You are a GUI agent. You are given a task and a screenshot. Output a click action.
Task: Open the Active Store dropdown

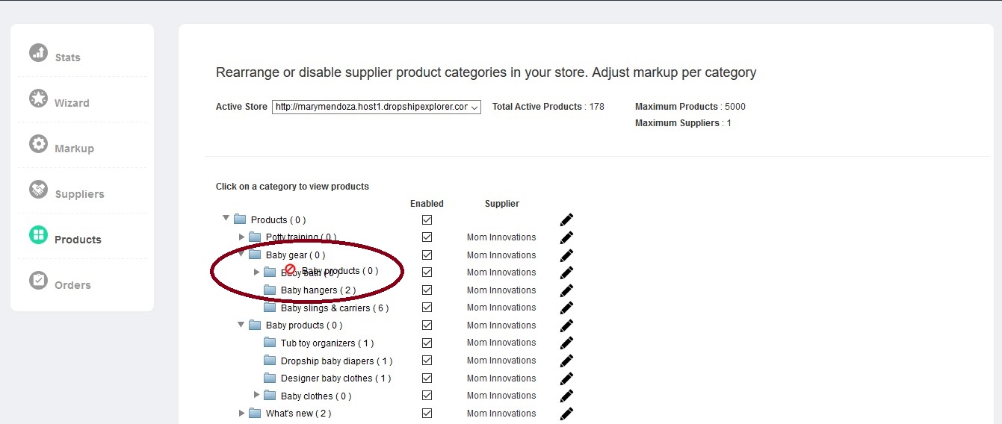[377, 107]
